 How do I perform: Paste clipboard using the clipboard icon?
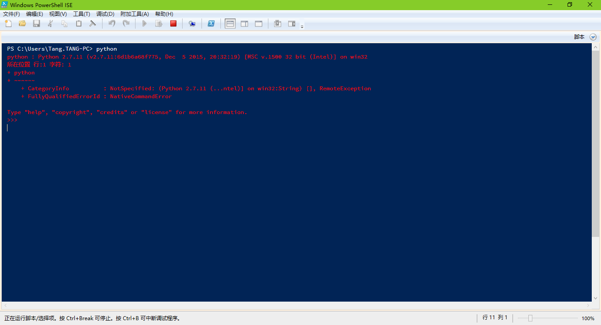tap(79, 23)
